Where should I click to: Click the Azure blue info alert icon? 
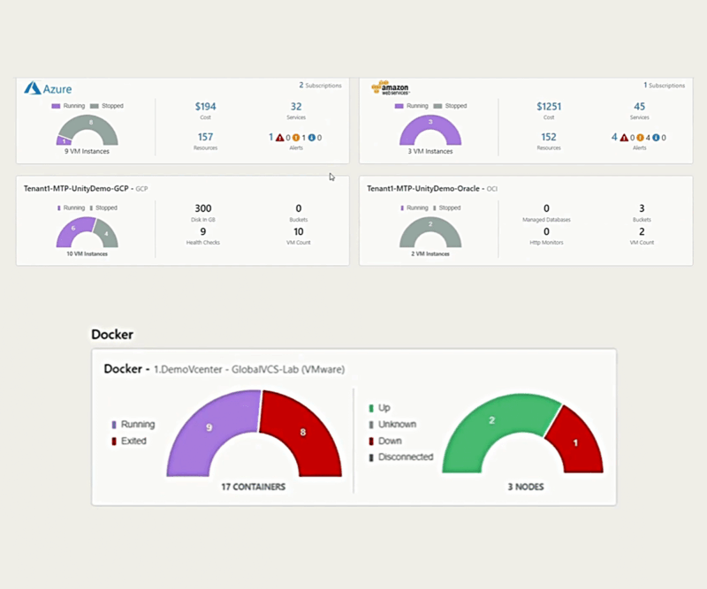(x=311, y=138)
